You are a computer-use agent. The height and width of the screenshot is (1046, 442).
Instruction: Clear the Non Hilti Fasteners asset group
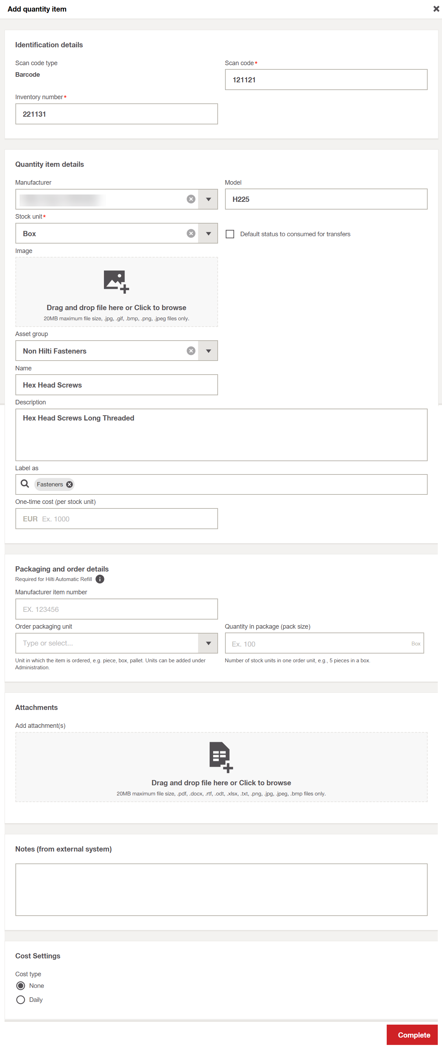(x=191, y=351)
